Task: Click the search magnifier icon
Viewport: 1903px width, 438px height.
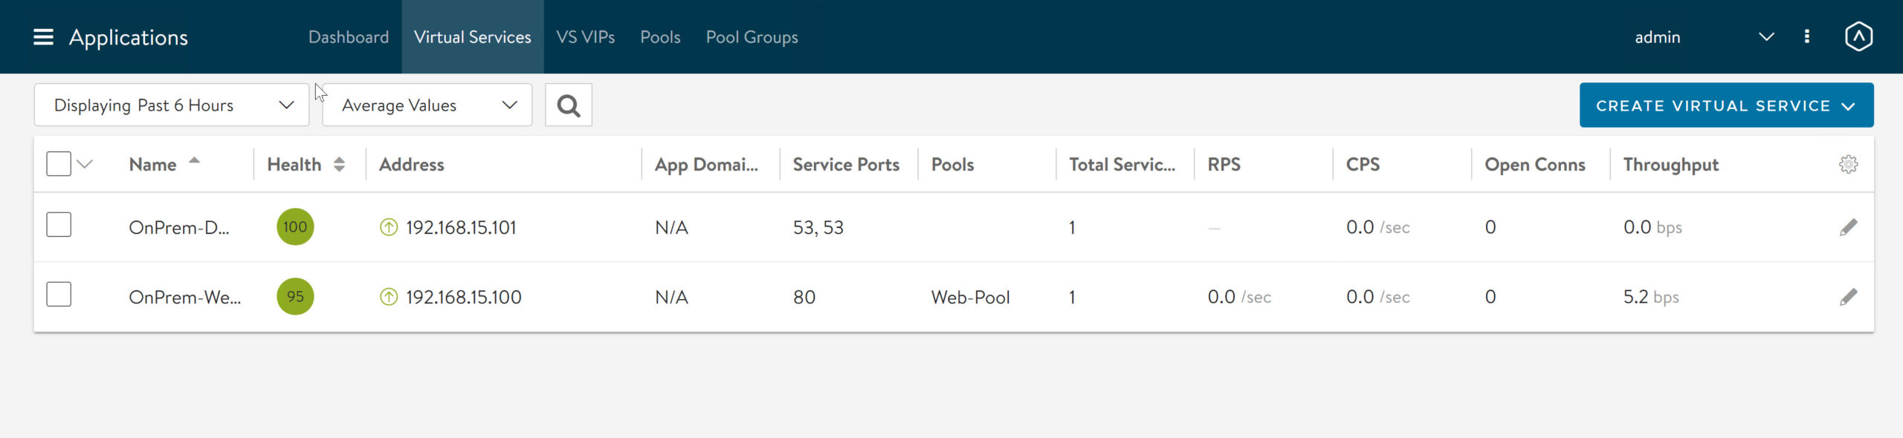Action: pos(569,105)
